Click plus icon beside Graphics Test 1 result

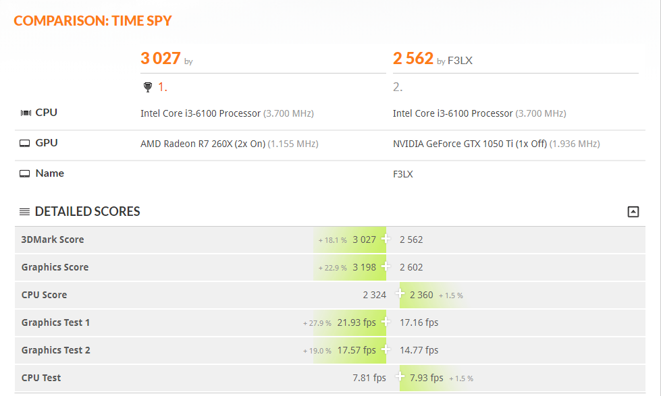pyautogui.click(x=386, y=322)
